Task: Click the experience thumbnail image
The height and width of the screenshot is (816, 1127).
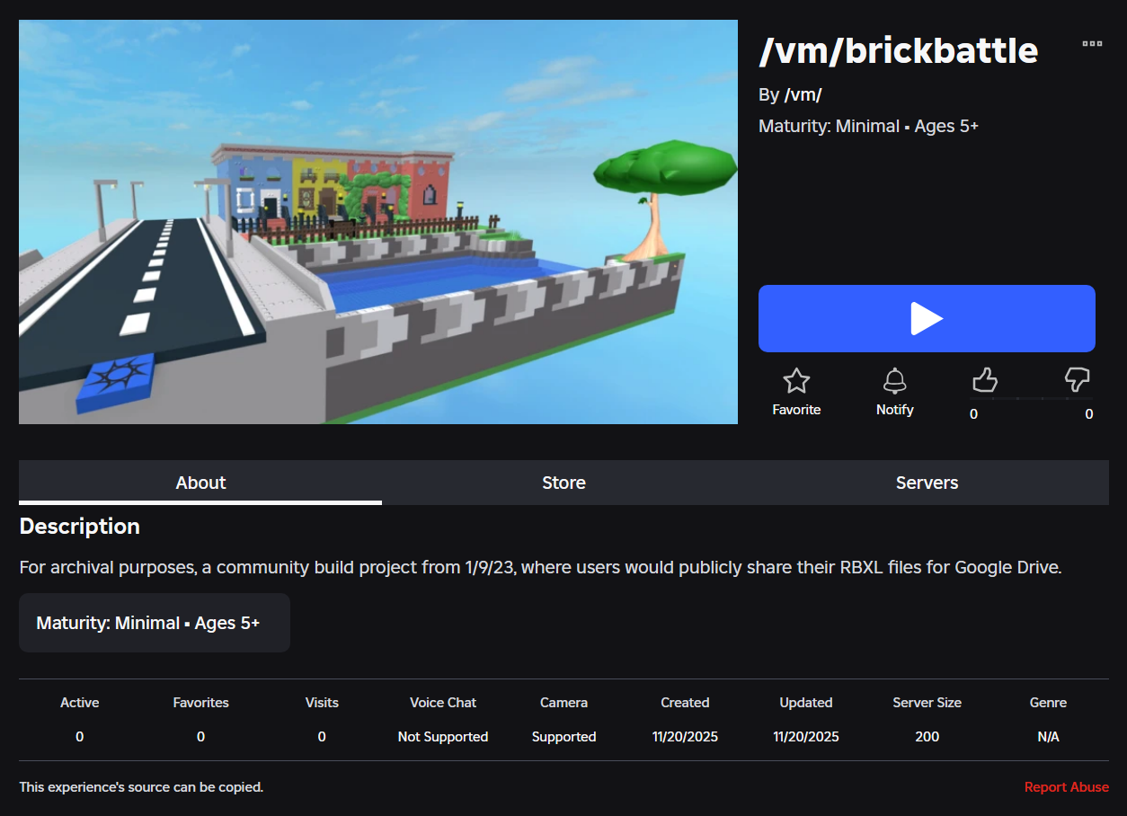Action: point(378,222)
